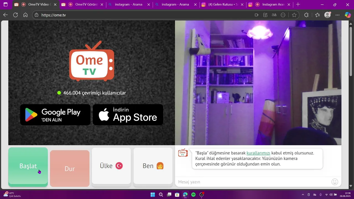This screenshot has width=354, height=199.
Task: Open Task View on taskbar
Action: pyautogui.click(x=169, y=195)
